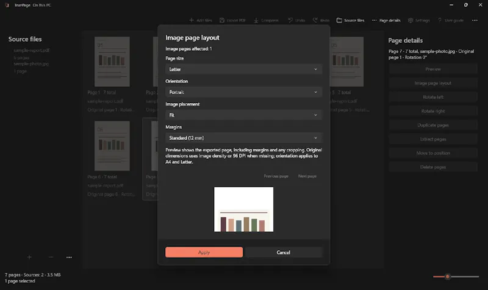Viewport: 488px width, 290px height.
Task: Click the Settings gear icon
Action: [411, 20]
